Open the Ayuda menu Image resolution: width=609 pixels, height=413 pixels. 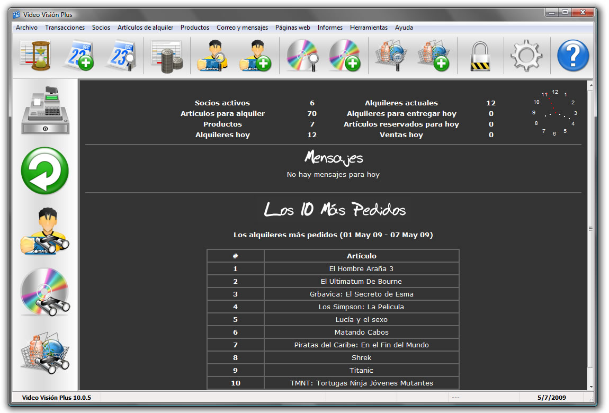pos(404,28)
